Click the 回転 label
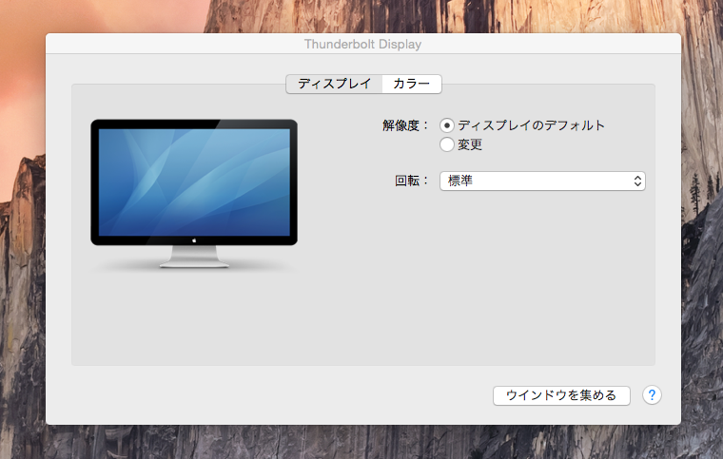The width and height of the screenshot is (723, 459). pos(412,181)
